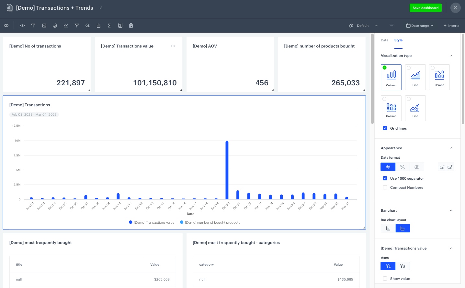
Task: Collapse the Appearance section
Action: pos(451,148)
